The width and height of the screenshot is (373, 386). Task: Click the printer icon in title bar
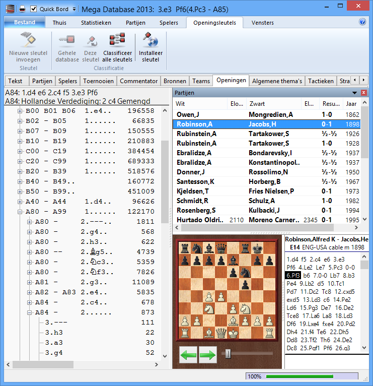pyautogui.click(x=22, y=9)
